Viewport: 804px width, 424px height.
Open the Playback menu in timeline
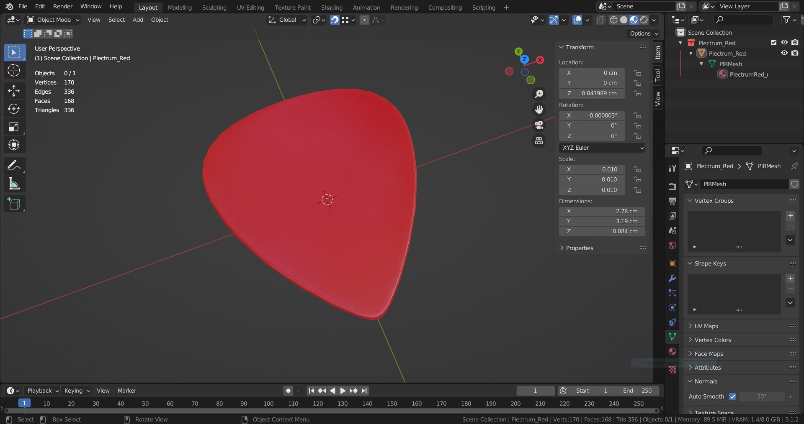43,391
